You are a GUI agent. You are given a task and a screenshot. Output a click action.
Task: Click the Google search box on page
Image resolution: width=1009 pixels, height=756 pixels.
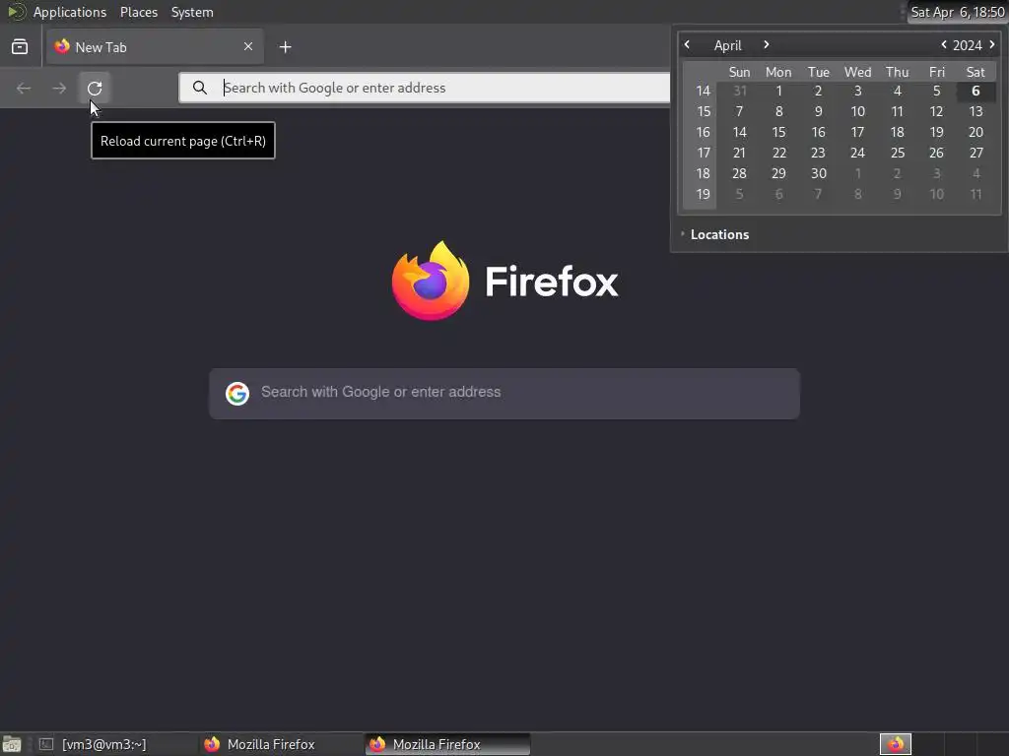[504, 394]
